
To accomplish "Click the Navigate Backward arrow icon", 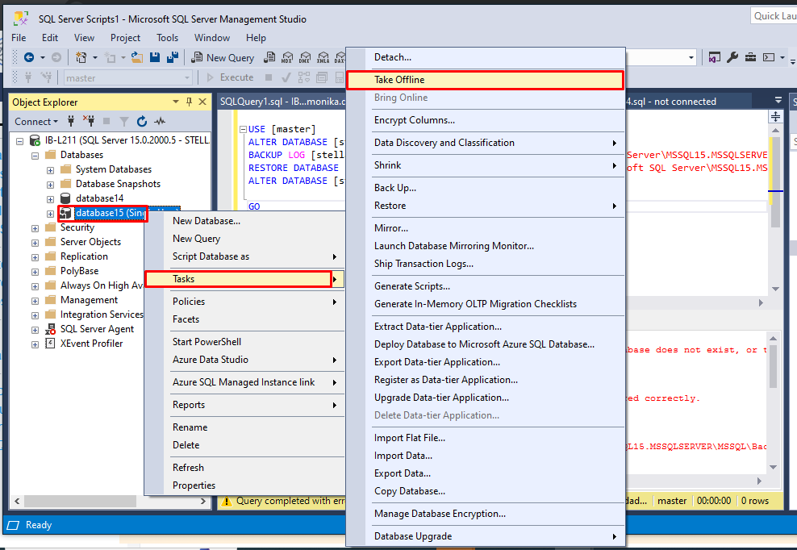I will (29, 57).
